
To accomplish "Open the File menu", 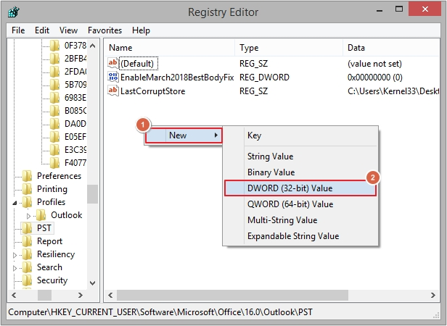I will pyautogui.click(x=18, y=30).
